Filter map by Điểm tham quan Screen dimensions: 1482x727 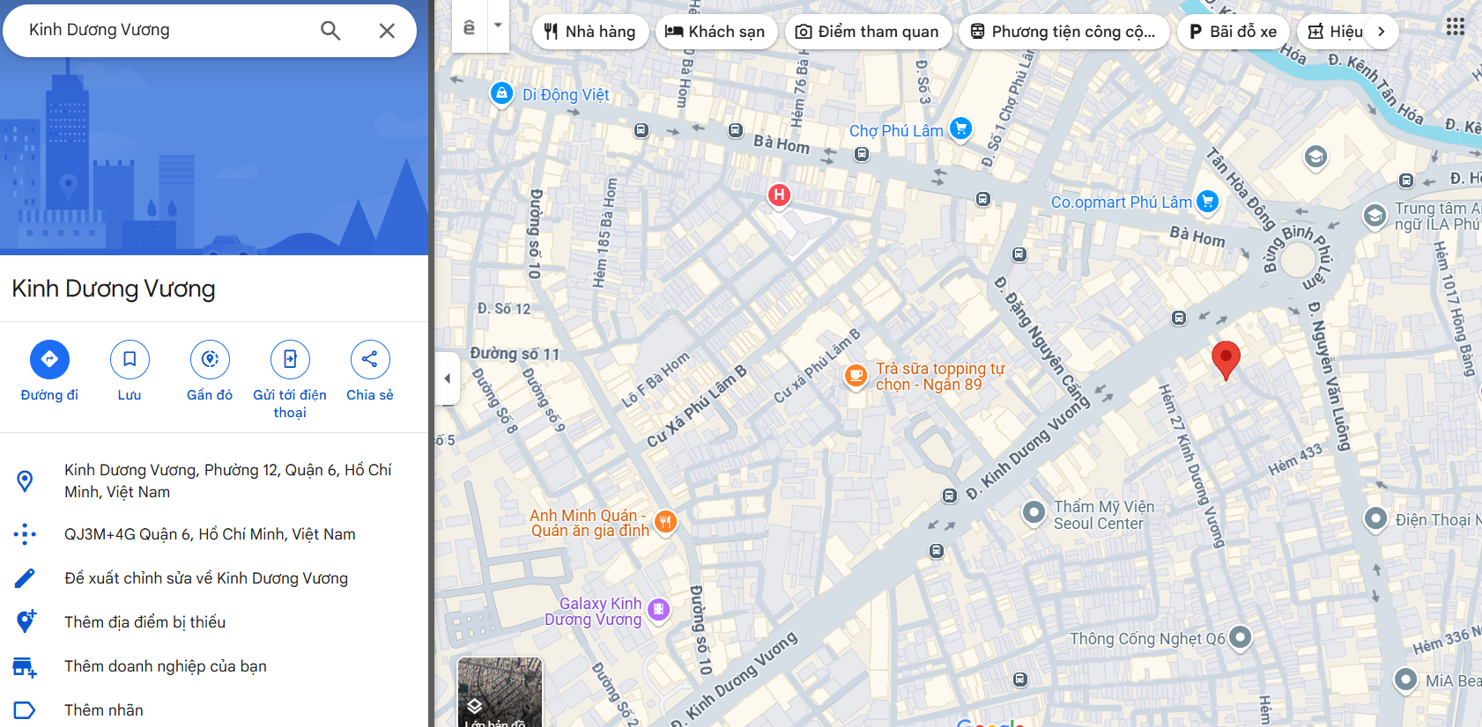click(x=868, y=32)
